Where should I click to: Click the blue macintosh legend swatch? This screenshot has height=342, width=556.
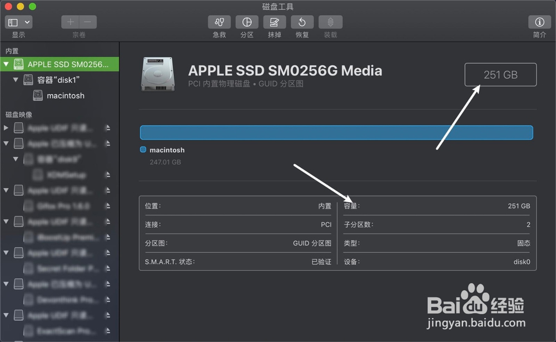pyautogui.click(x=143, y=149)
